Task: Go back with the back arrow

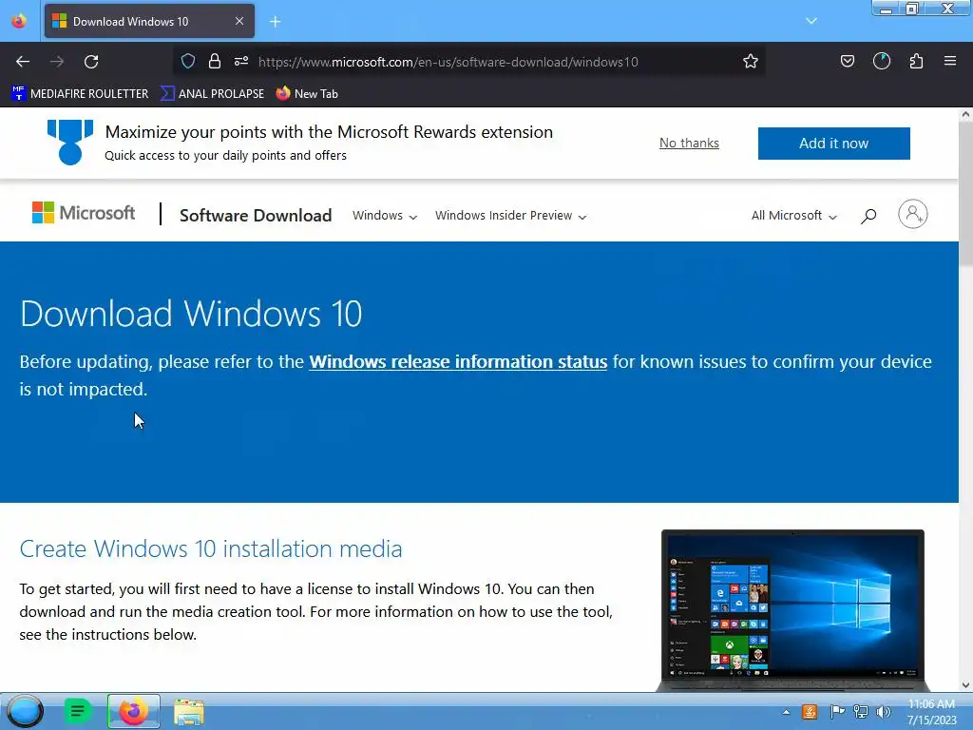Action: (23, 62)
